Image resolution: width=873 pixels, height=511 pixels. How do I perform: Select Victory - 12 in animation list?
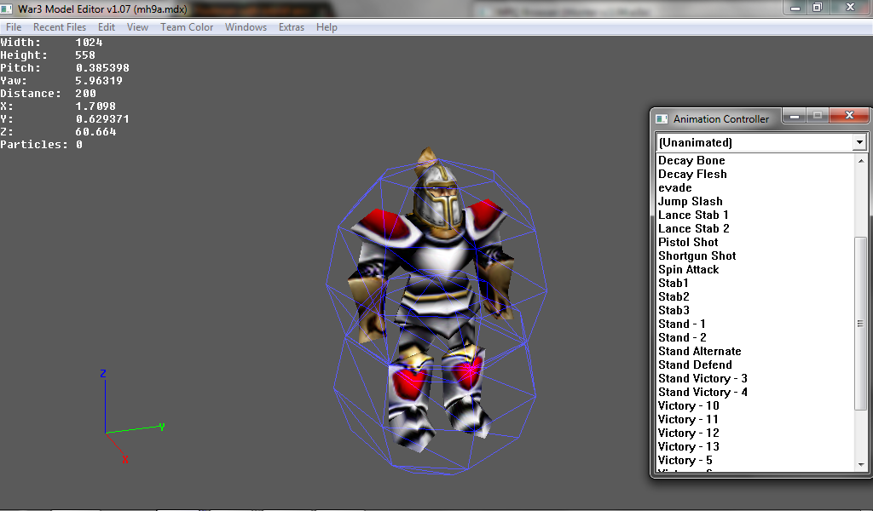point(688,433)
